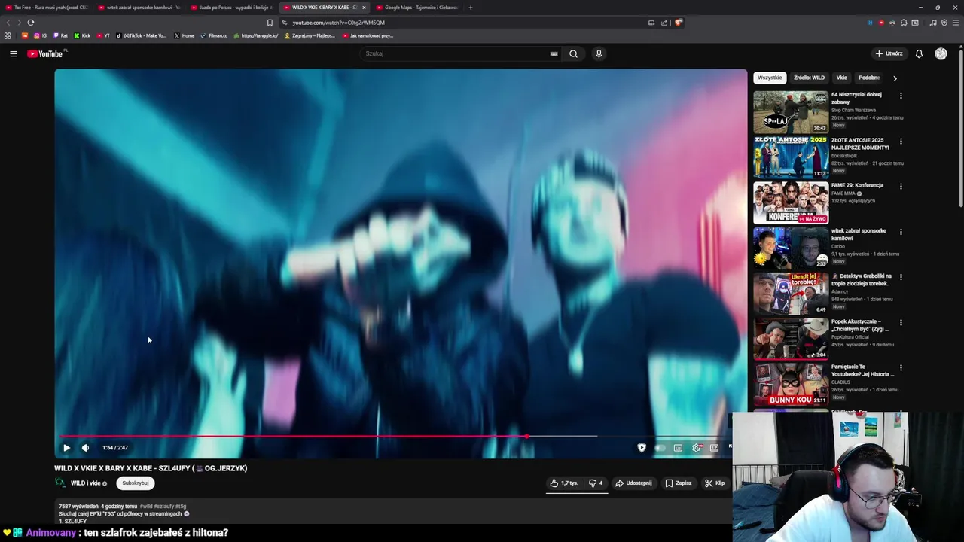Open the YouTube hamburger guide menu
Image resolution: width=964 pixels, height=542 pixels.
pyautogui.click(x=14, y=53)
